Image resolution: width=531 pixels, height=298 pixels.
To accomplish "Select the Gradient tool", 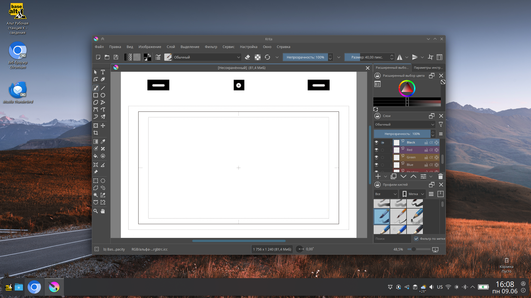I will [96, 142].
